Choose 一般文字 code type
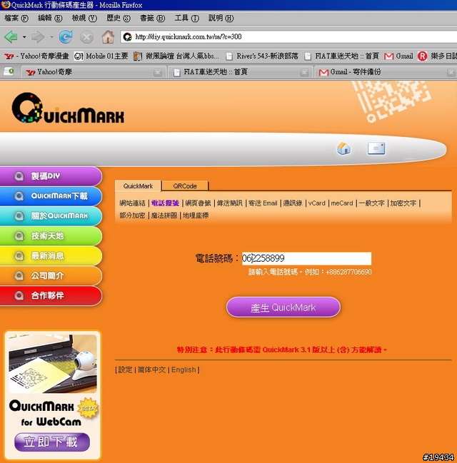The width and height of the screenshot is (457, 463). tap(371, 203)
